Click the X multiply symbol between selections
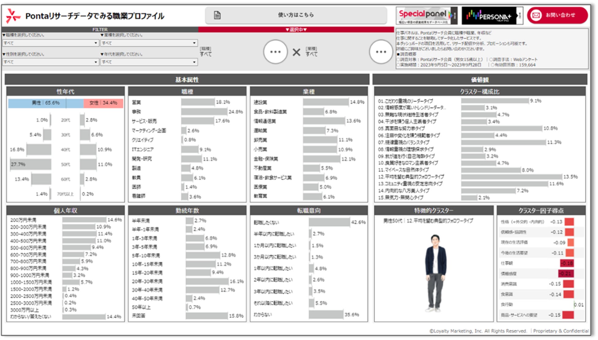This screenshot has width=598, height=340. coord(296,52)
